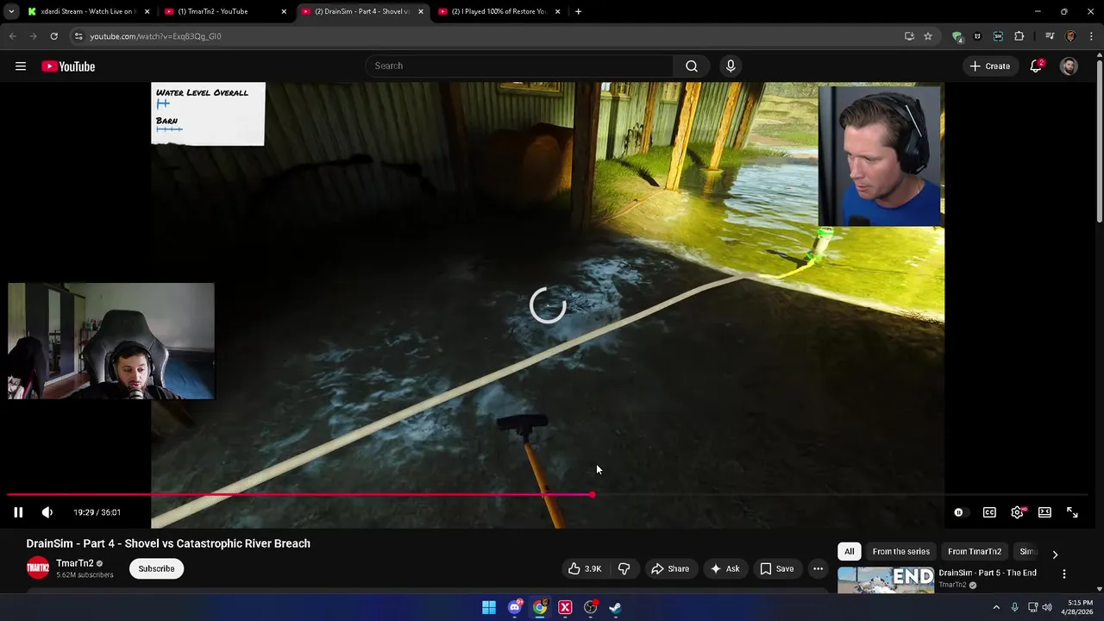
Task: Share the video
Action: (670, 568)
